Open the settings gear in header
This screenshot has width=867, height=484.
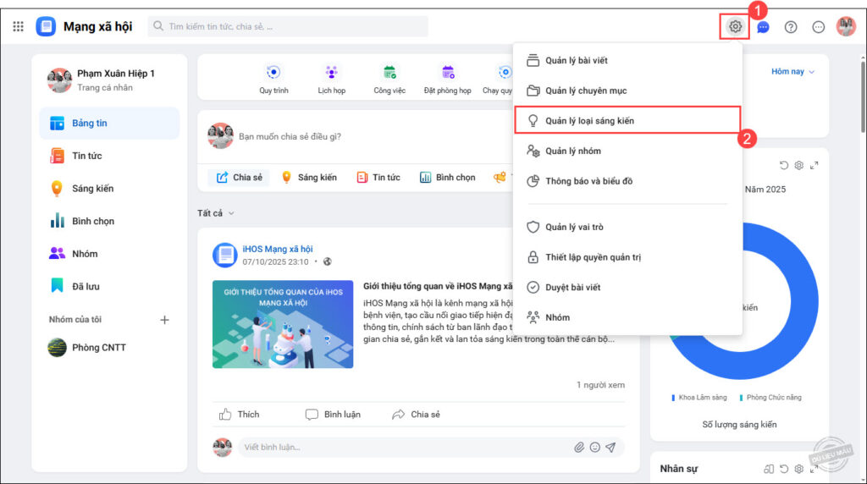pyautogui.click(x=735, y=26)
